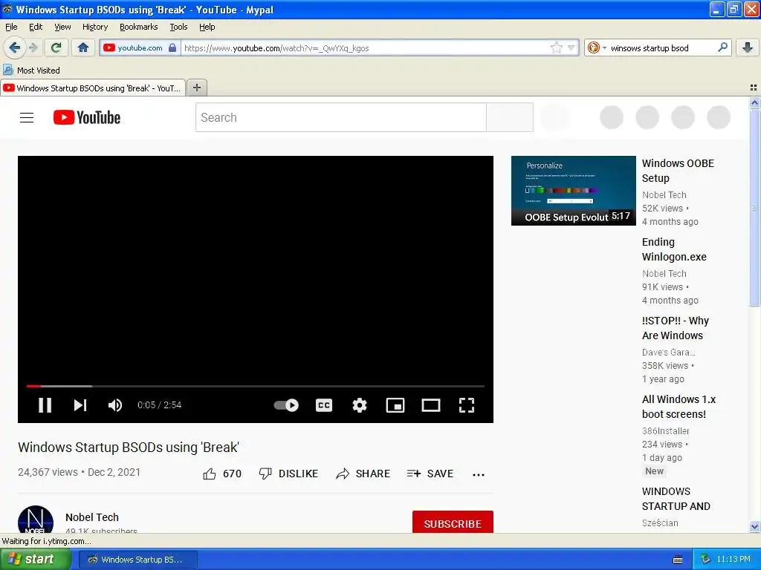
Task: Open the Edit menu
Action: [x=36, y=27]
